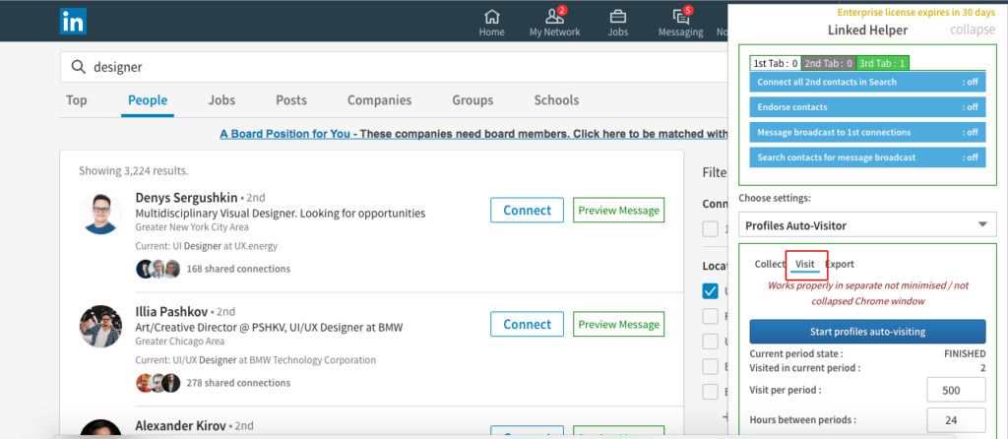1008x439 pixels.
Task: Select the '1st Tab : 0' tab
Action: (x=776, y=63)
